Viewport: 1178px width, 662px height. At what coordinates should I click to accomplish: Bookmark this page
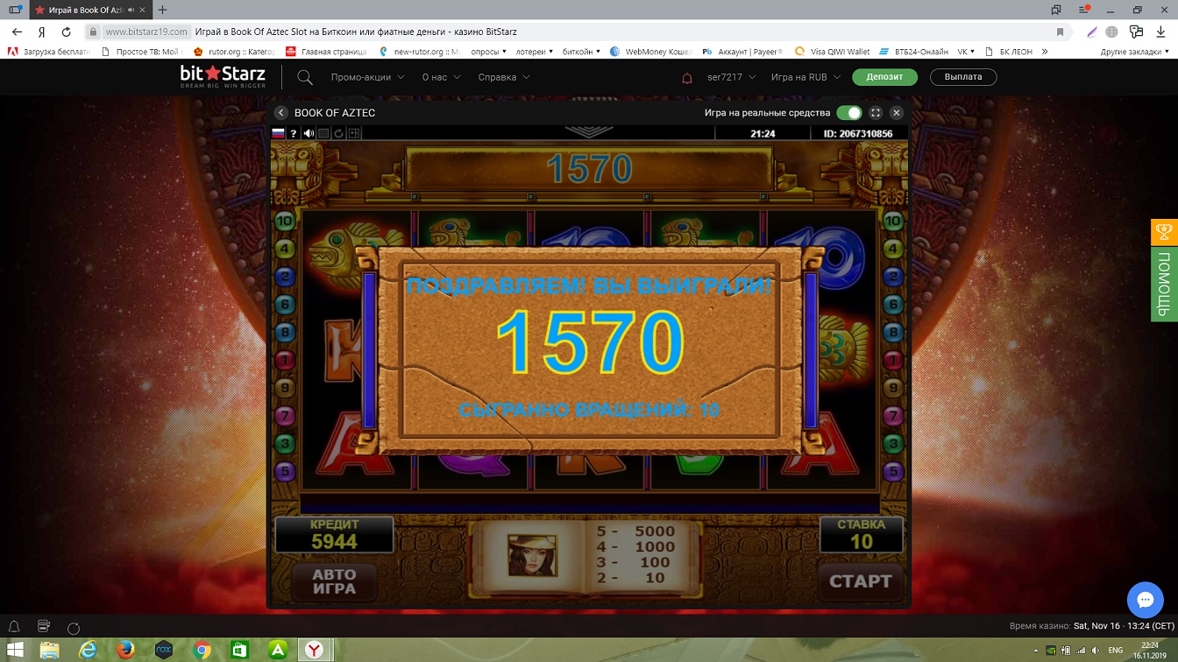(x=1061, y=32)
